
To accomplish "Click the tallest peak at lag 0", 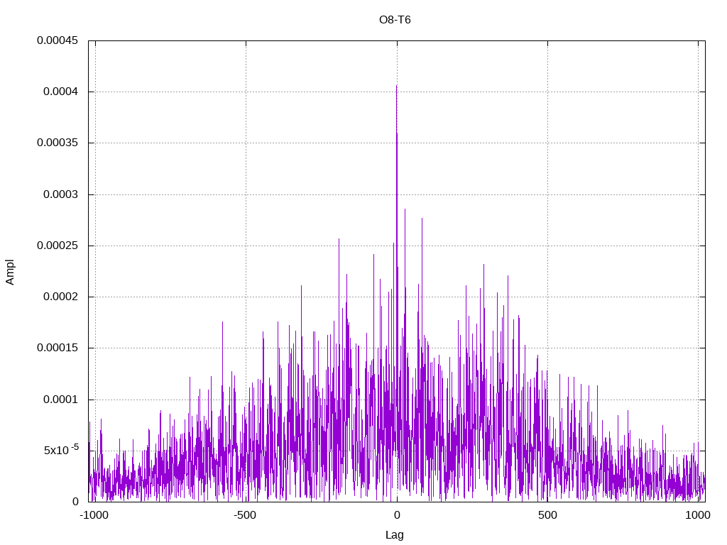I will 396,86.
